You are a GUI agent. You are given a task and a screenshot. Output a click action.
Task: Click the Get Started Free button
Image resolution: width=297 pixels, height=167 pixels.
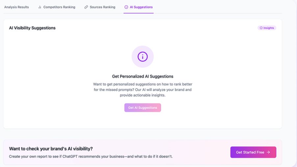(253, 152)
